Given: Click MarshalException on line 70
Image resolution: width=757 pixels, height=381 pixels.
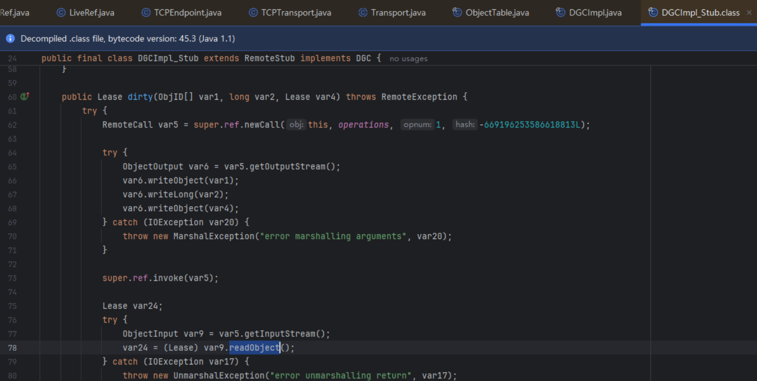Looking at the screenshot, I should point(214,236).
